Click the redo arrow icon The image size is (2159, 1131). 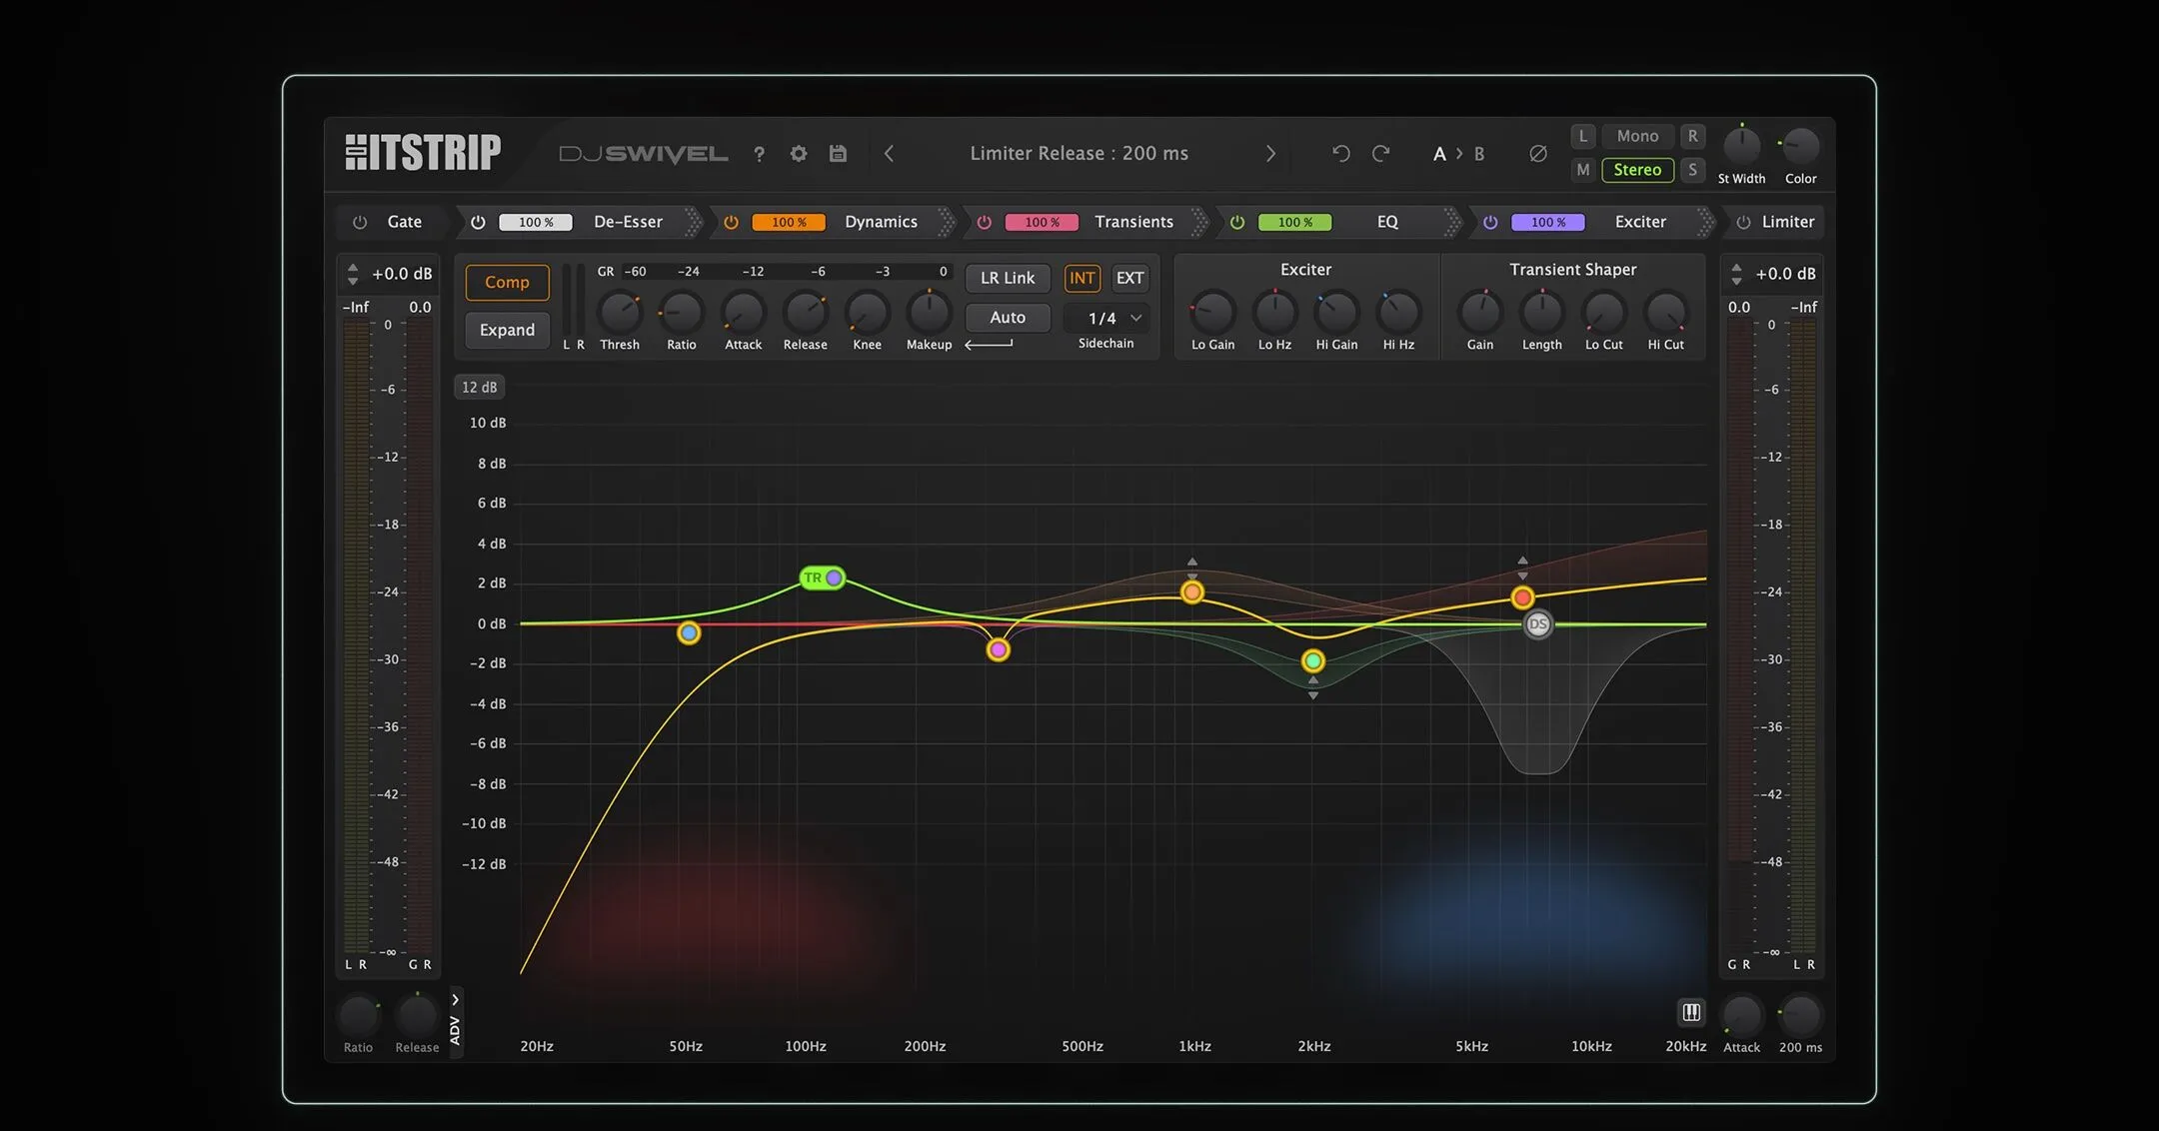[x=1381, y=153]
